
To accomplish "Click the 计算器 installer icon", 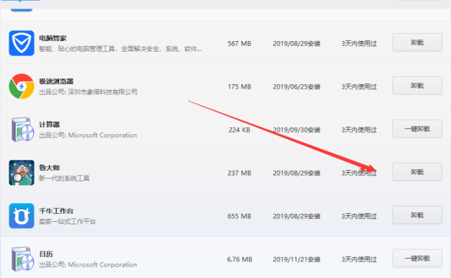I will click(x=22, y=130).
